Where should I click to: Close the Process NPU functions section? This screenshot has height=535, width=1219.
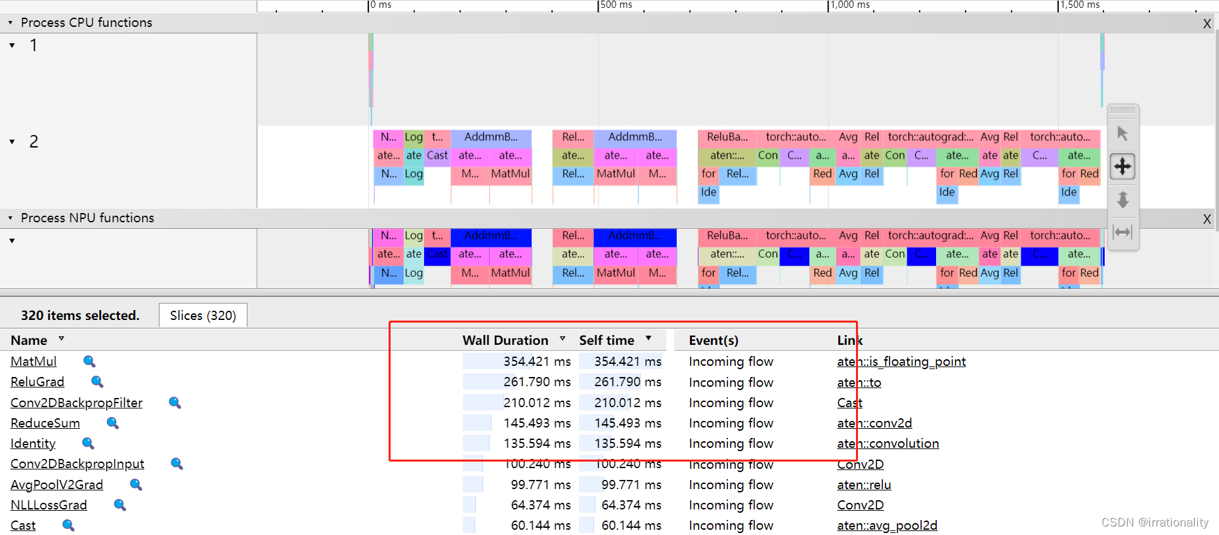pos(1207,219)
